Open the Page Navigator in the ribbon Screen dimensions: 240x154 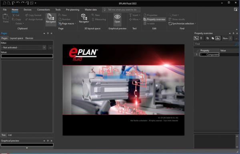[x=51, y=18]
